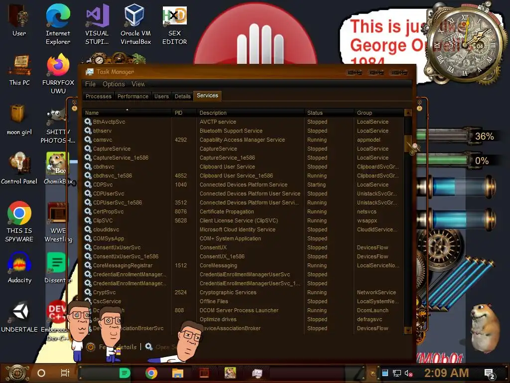Open SEX EDITOR HxD desktop icon
510x383 pixels.
pos(175,24)
